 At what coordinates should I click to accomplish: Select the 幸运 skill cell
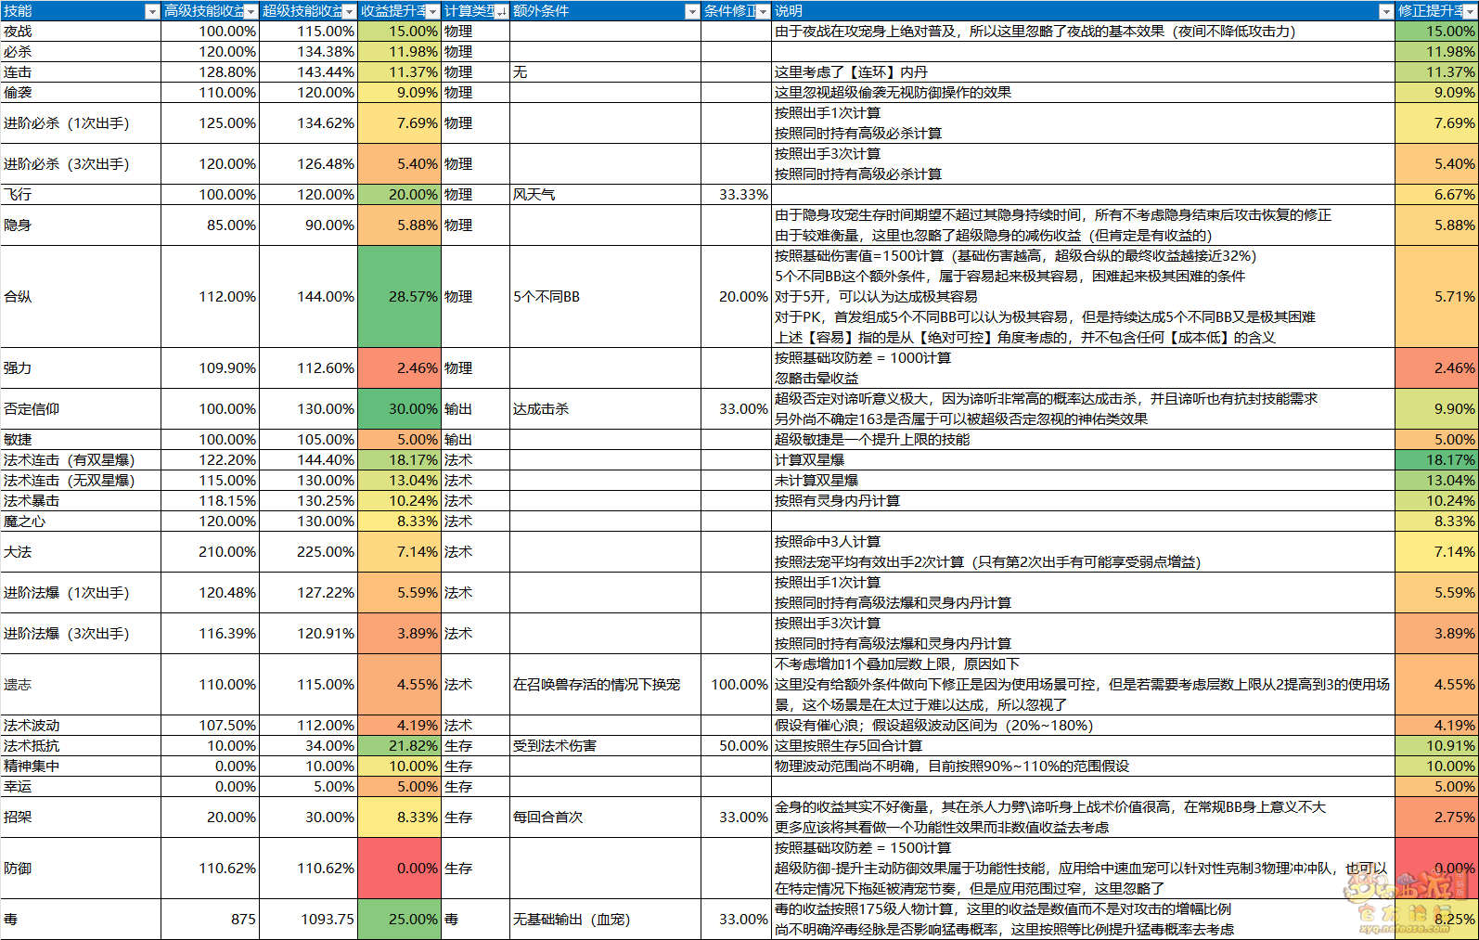pos(81,787)
